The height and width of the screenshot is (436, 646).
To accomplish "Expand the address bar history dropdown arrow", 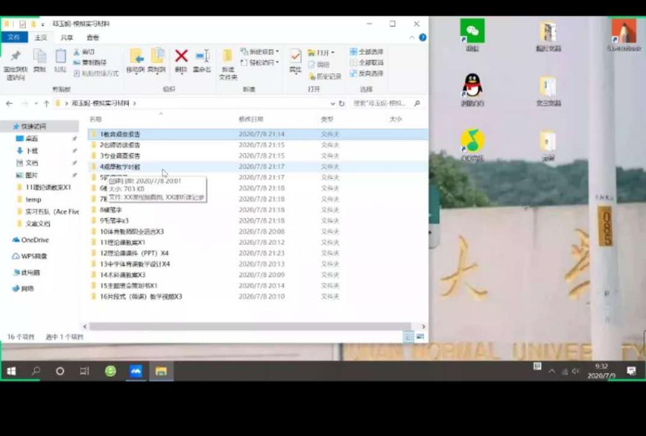I will (333, 103).
